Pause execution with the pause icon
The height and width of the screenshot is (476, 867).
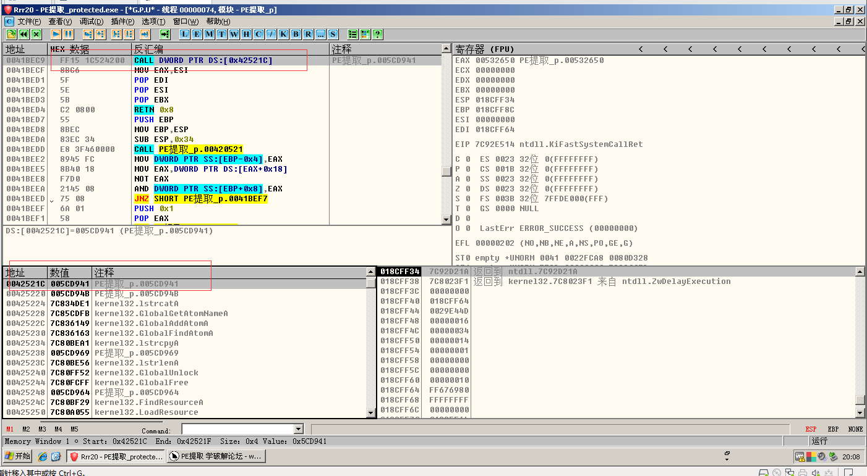pos(68,35)
